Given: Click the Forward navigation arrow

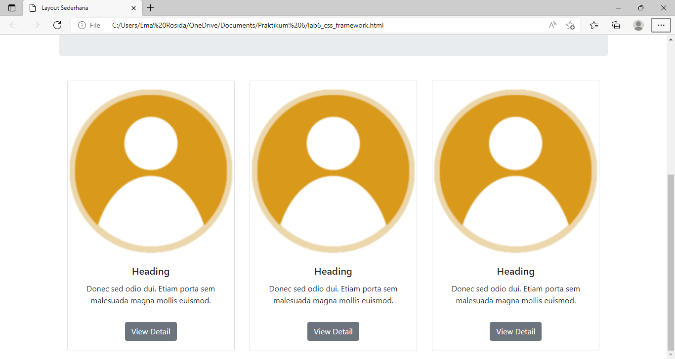Looking at the screenshot, I should [x=35, y=25].
